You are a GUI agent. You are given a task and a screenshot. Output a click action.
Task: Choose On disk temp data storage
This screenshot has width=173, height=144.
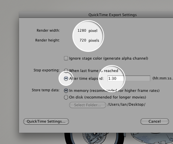click(66, 97)
